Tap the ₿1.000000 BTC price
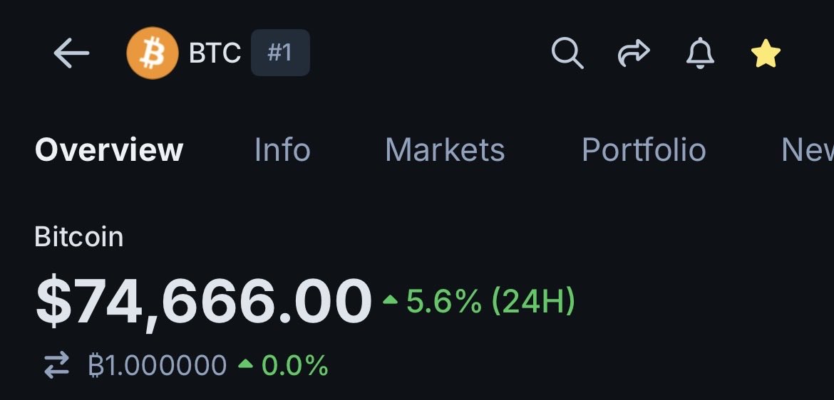Image resolution: width=834 pixels, height=400 pixels. pos(158,365)
